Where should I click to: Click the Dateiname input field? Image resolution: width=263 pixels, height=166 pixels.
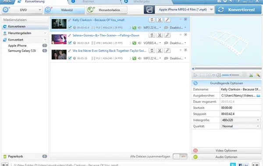241,89
